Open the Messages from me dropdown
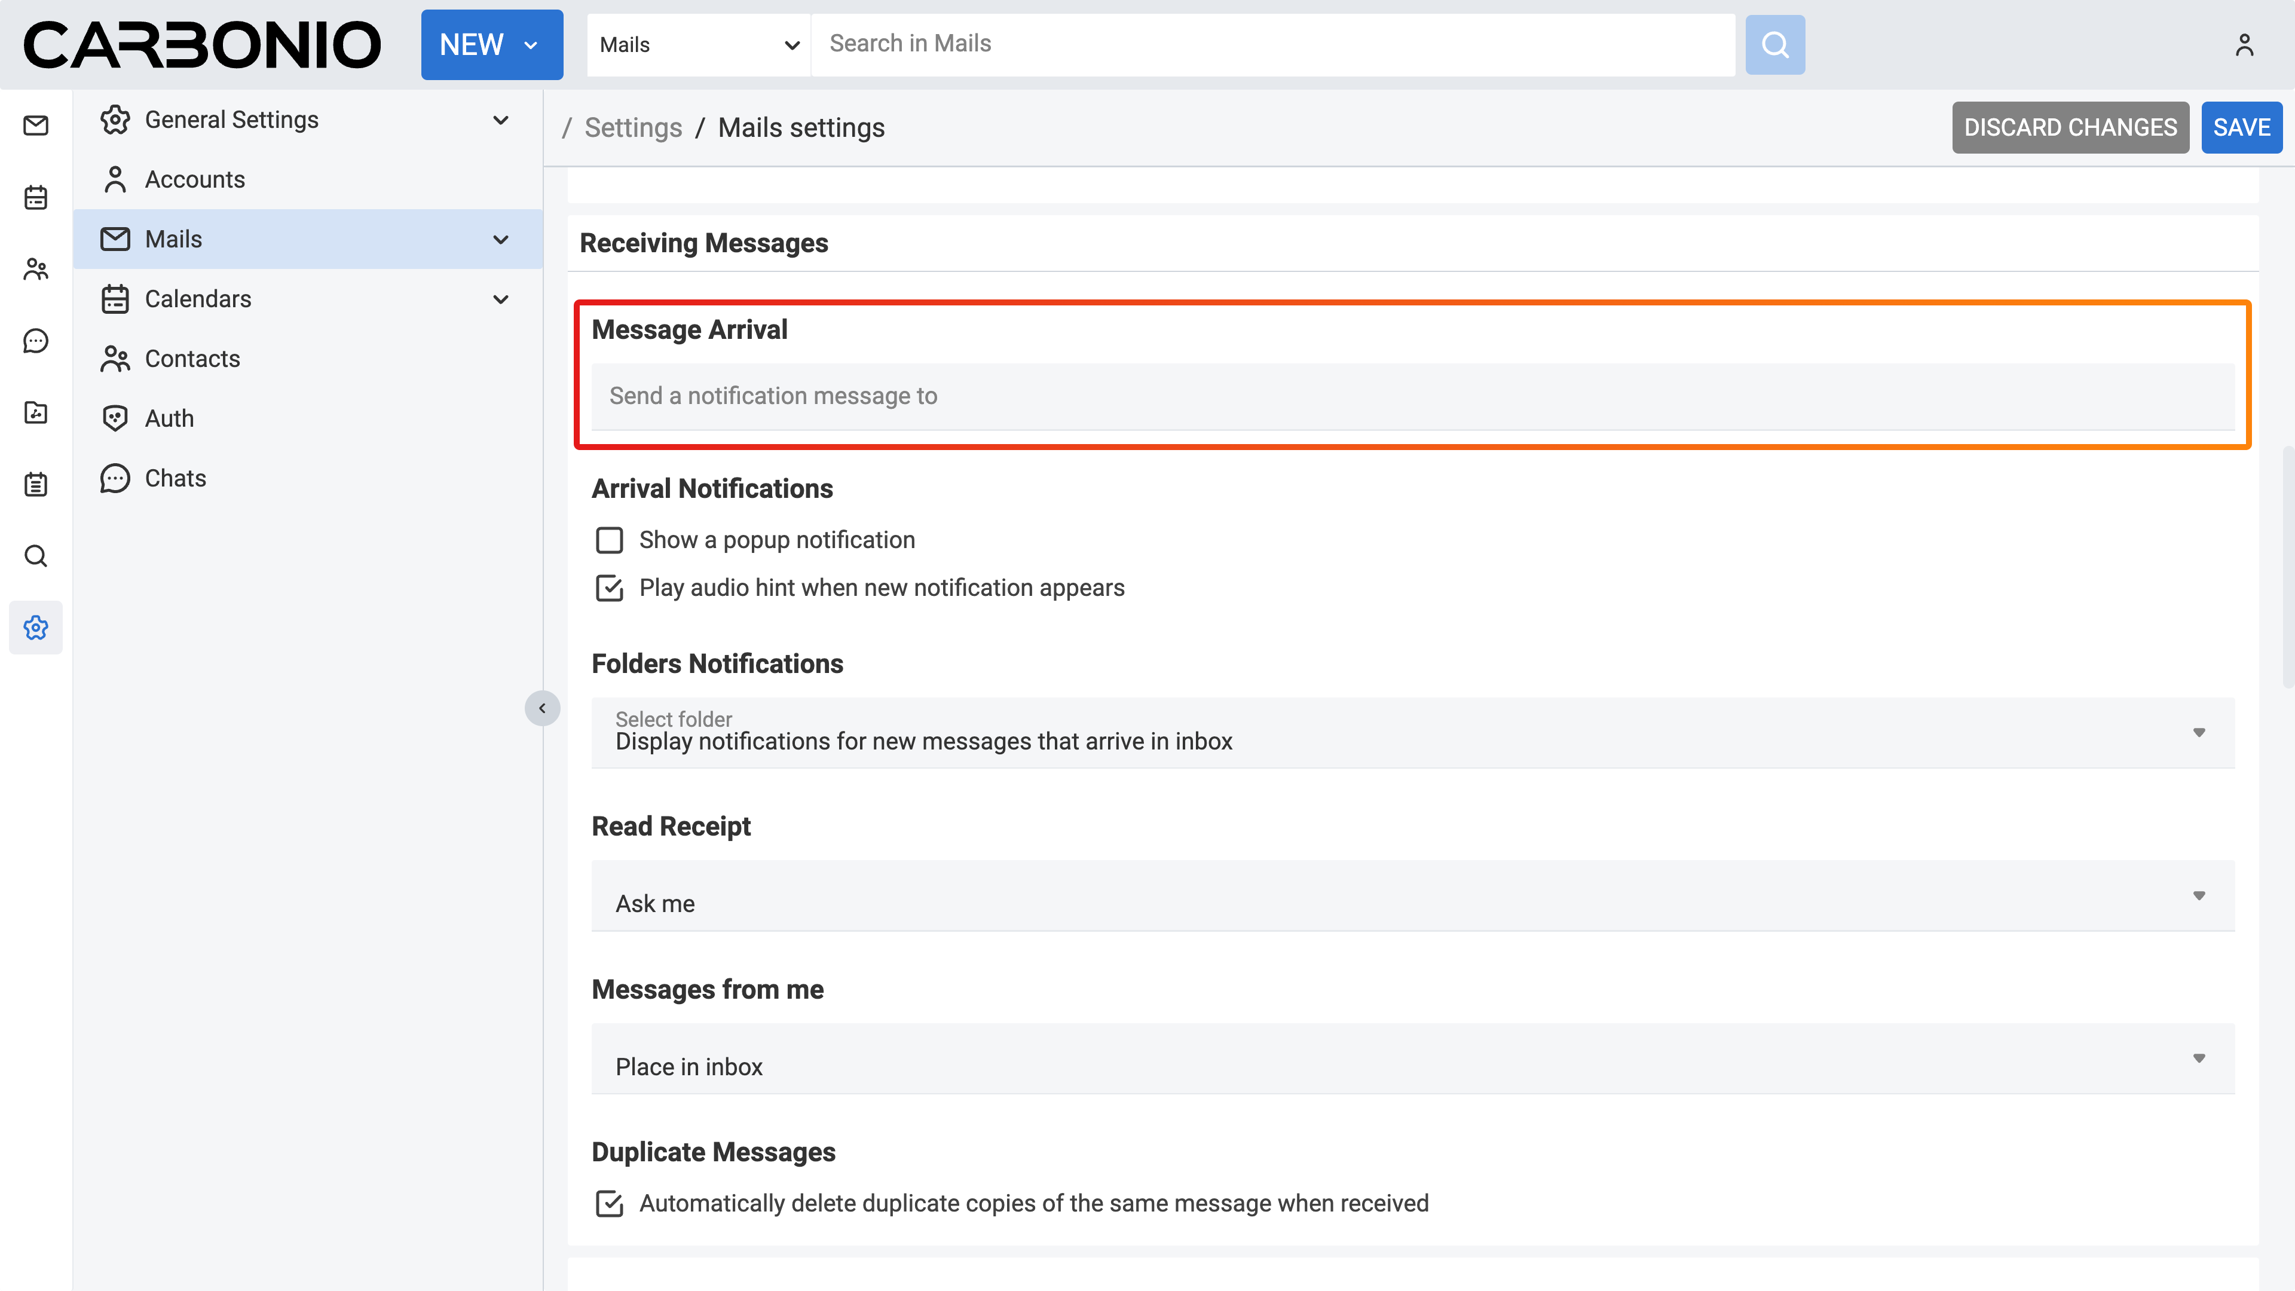 (1412, 1059)
